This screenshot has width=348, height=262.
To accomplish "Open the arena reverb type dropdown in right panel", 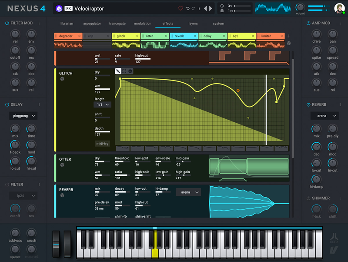I will (324, 116).
